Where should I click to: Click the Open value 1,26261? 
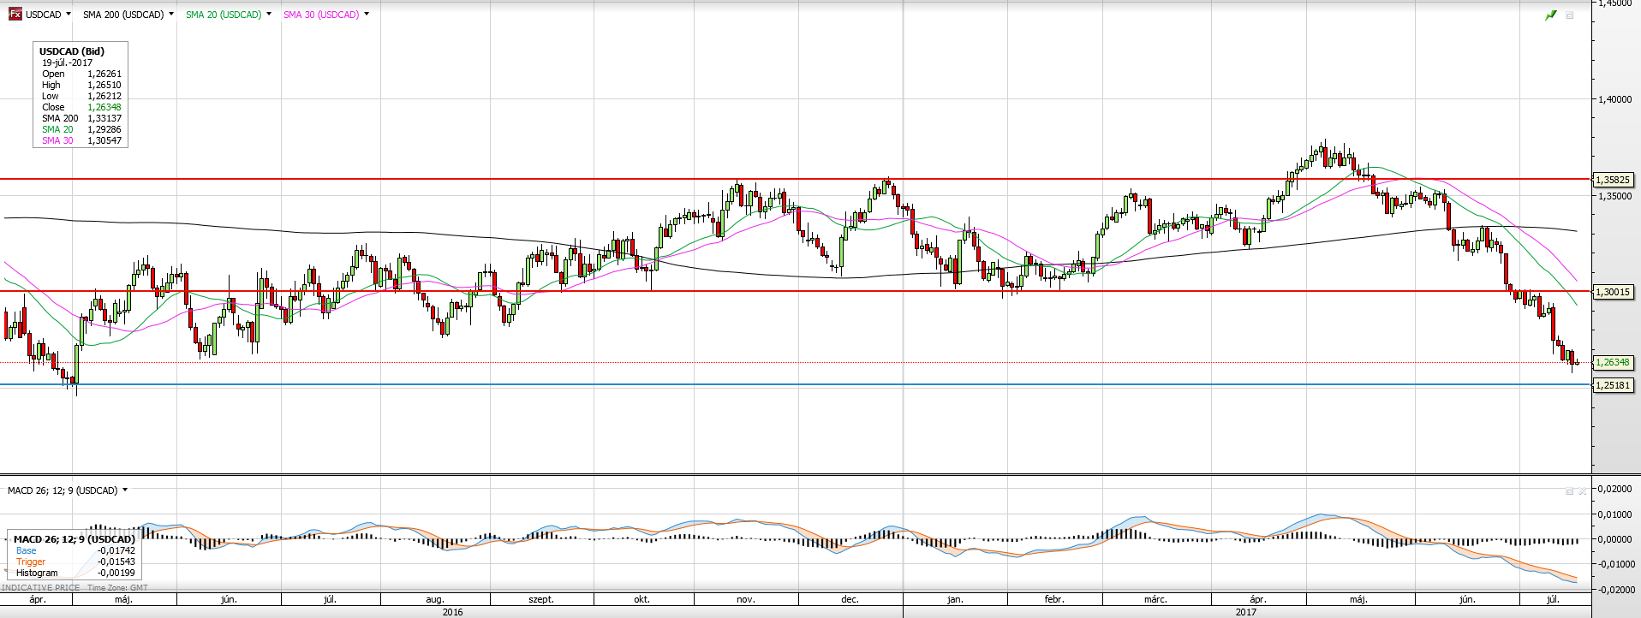[x=104, y=74]
